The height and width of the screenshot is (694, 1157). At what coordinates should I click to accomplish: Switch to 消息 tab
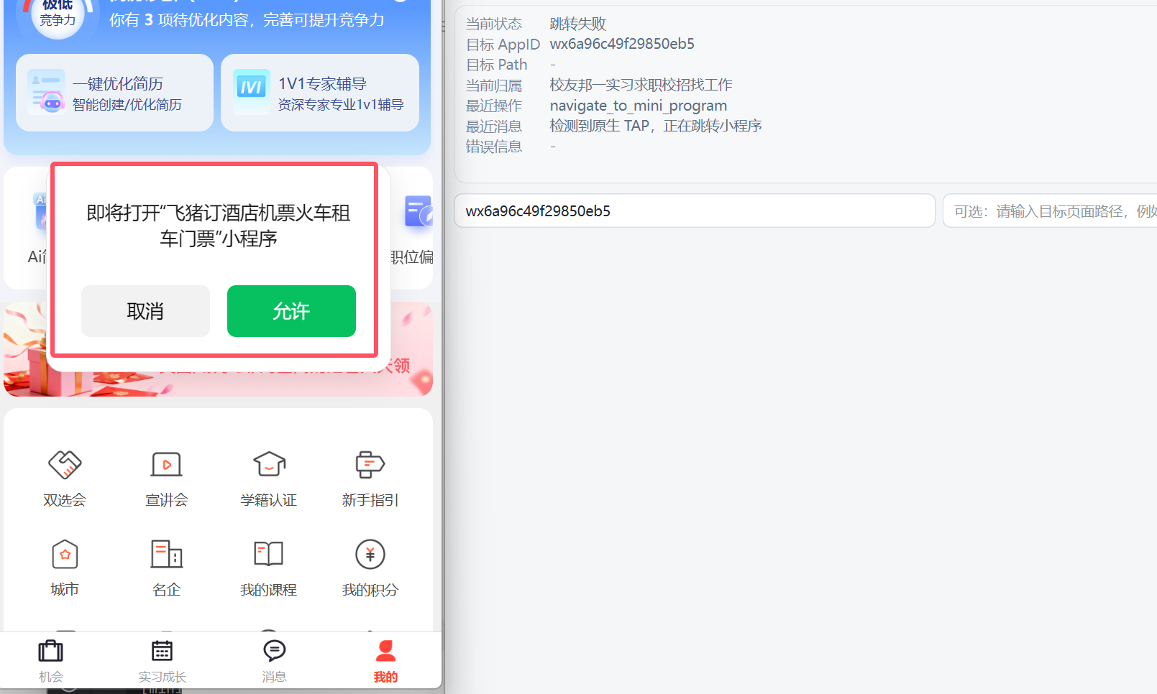[x=274, y=661]
